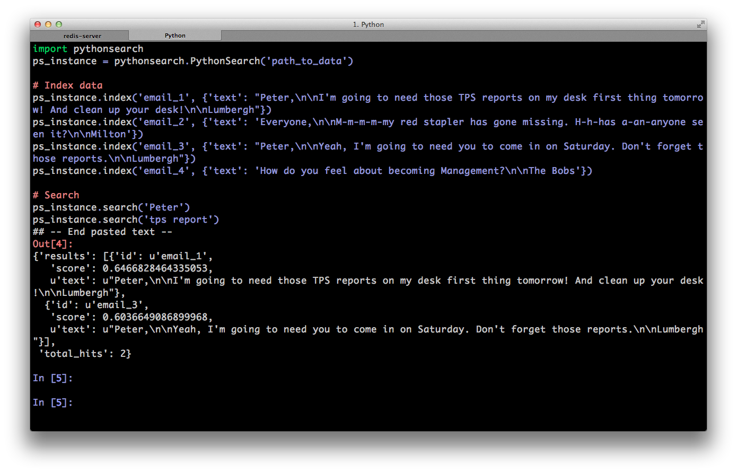Click 'email_3' in the index call
737x473 pixels.
pyautogui.click(x=164, y=146)
